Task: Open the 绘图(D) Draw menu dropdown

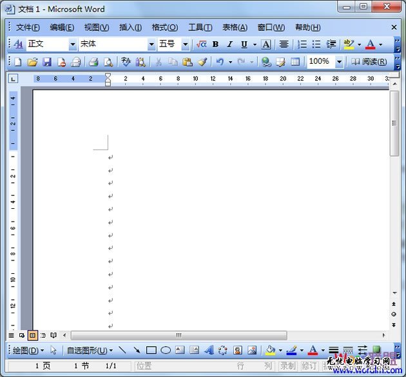Action: click(x=28, y=351)
